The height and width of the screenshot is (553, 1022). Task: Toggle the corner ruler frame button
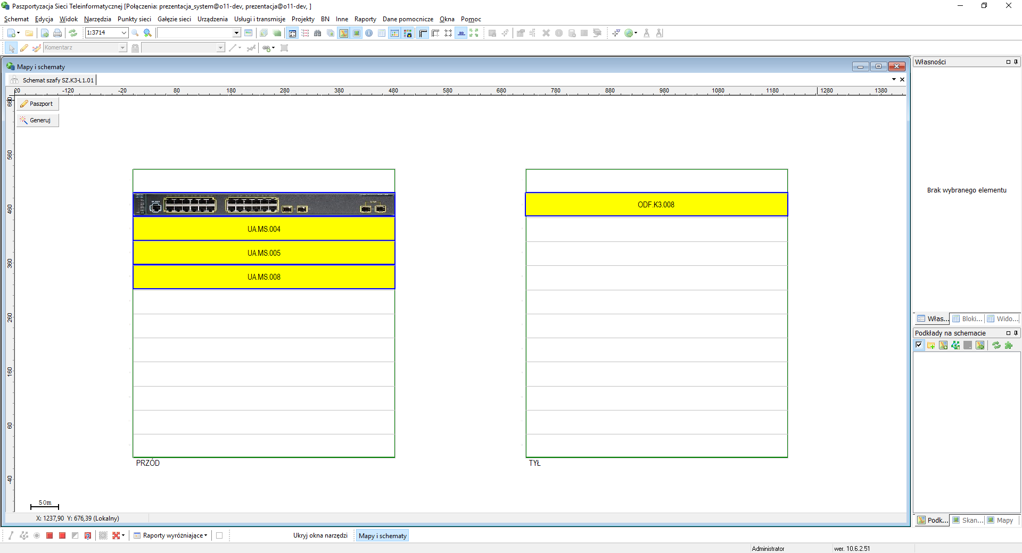point(423,33)
